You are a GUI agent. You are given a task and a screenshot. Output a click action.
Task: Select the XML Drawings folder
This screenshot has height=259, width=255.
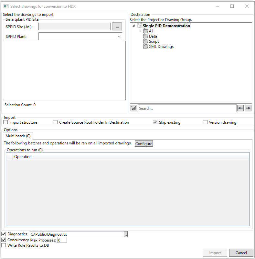pos(161,47)
